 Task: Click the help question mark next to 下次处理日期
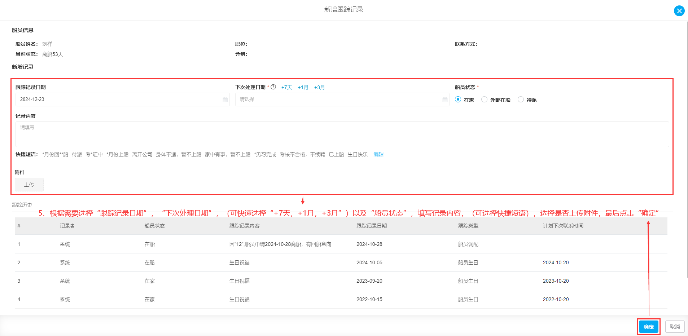click(x=273, y=87)
